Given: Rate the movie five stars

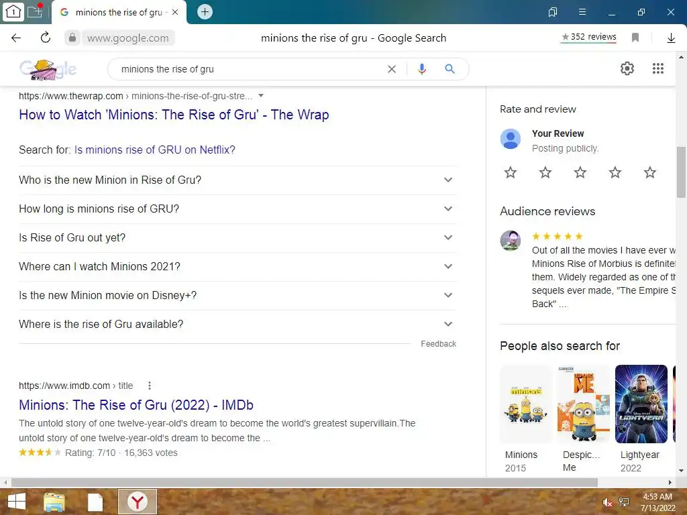Looking at the screenshot, I should (649, 172).
